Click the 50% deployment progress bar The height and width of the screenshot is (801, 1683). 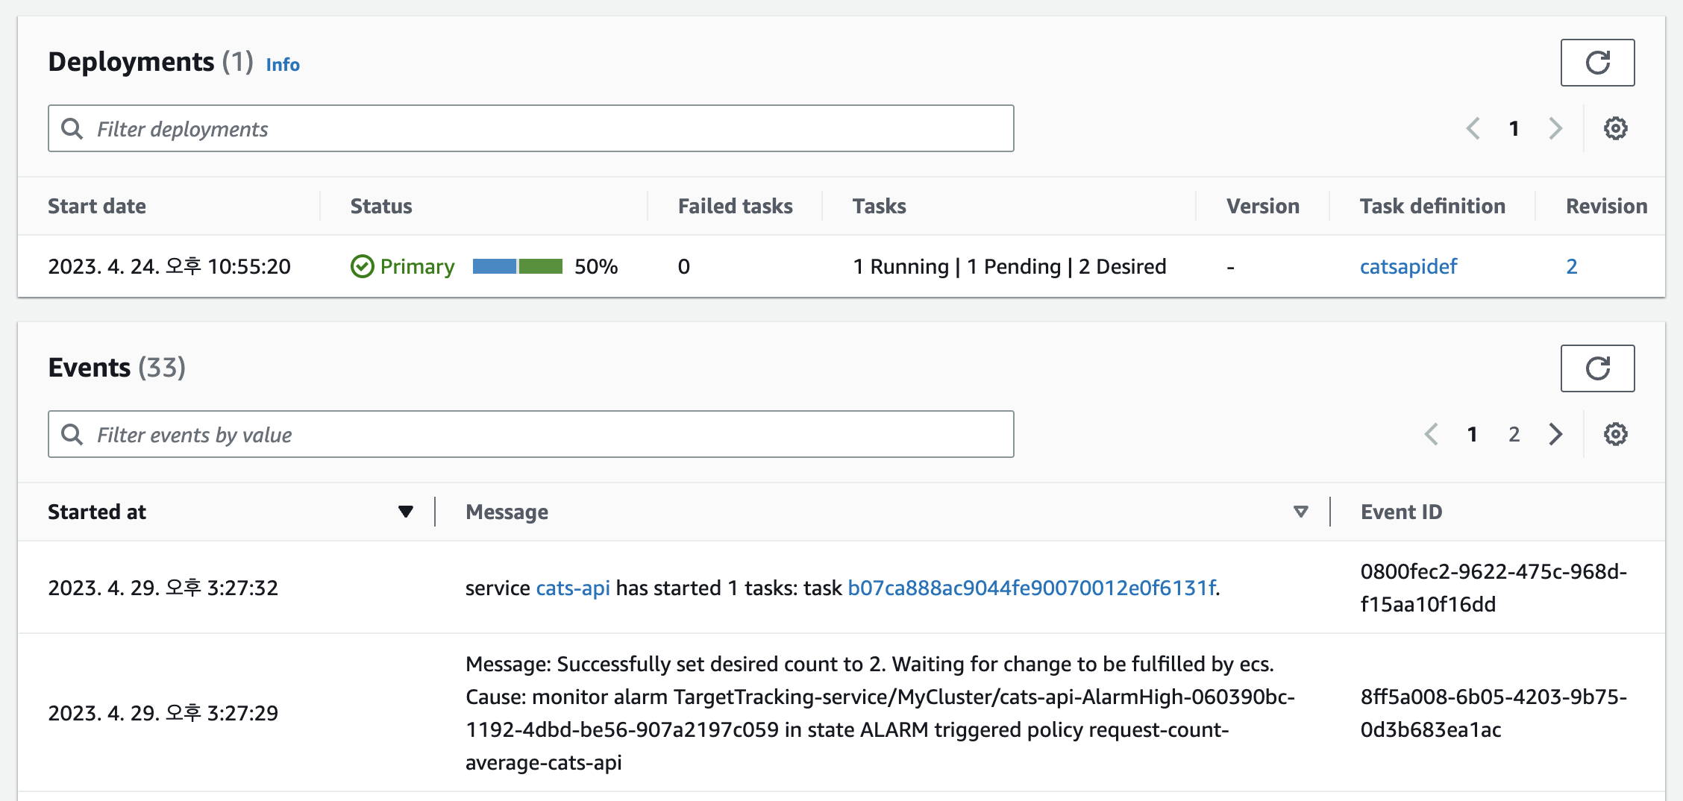517,266
